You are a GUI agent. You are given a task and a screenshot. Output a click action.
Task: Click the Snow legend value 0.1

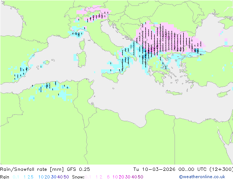click(x=88, y=177)
